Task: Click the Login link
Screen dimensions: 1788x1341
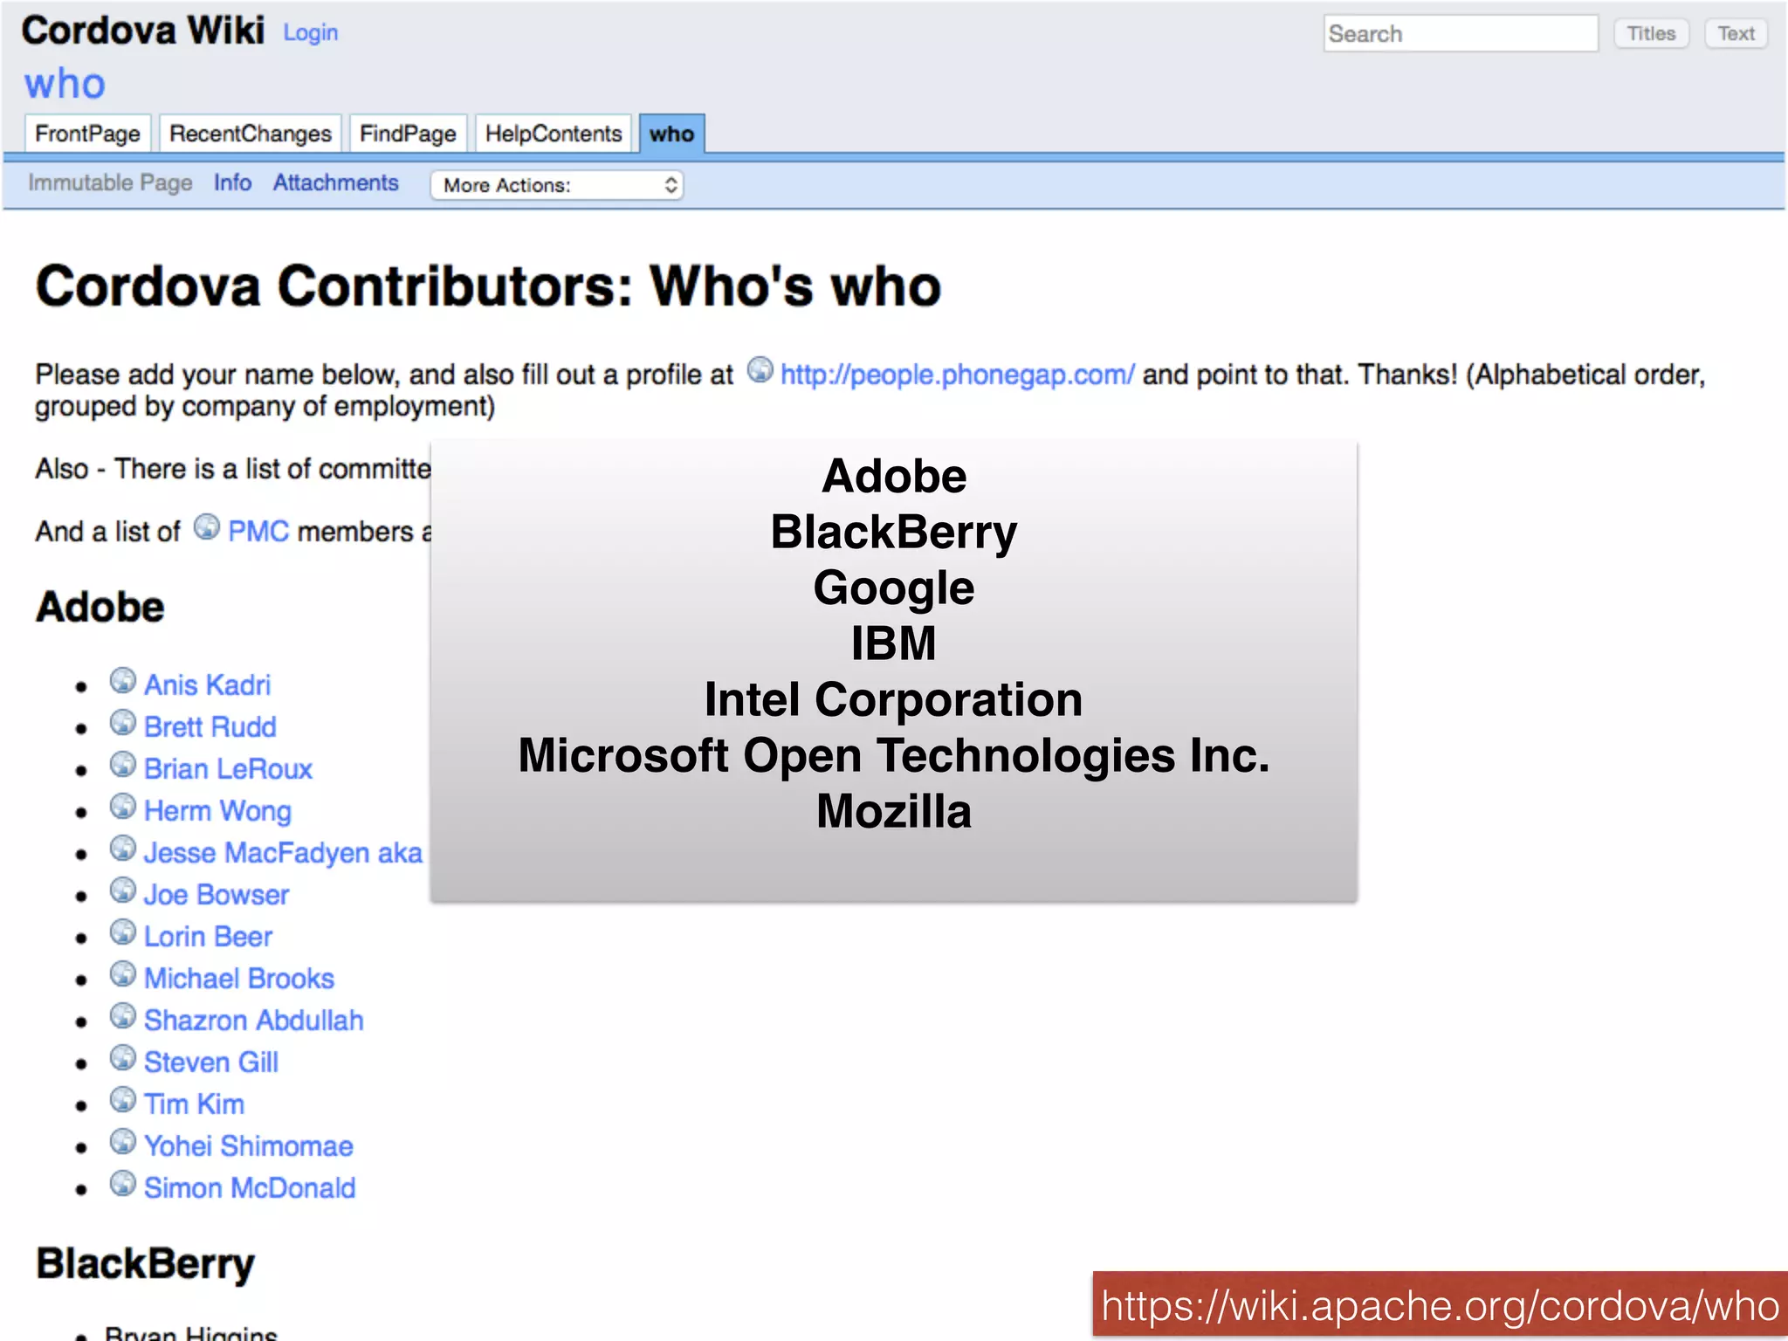Action: pos(310,33)
